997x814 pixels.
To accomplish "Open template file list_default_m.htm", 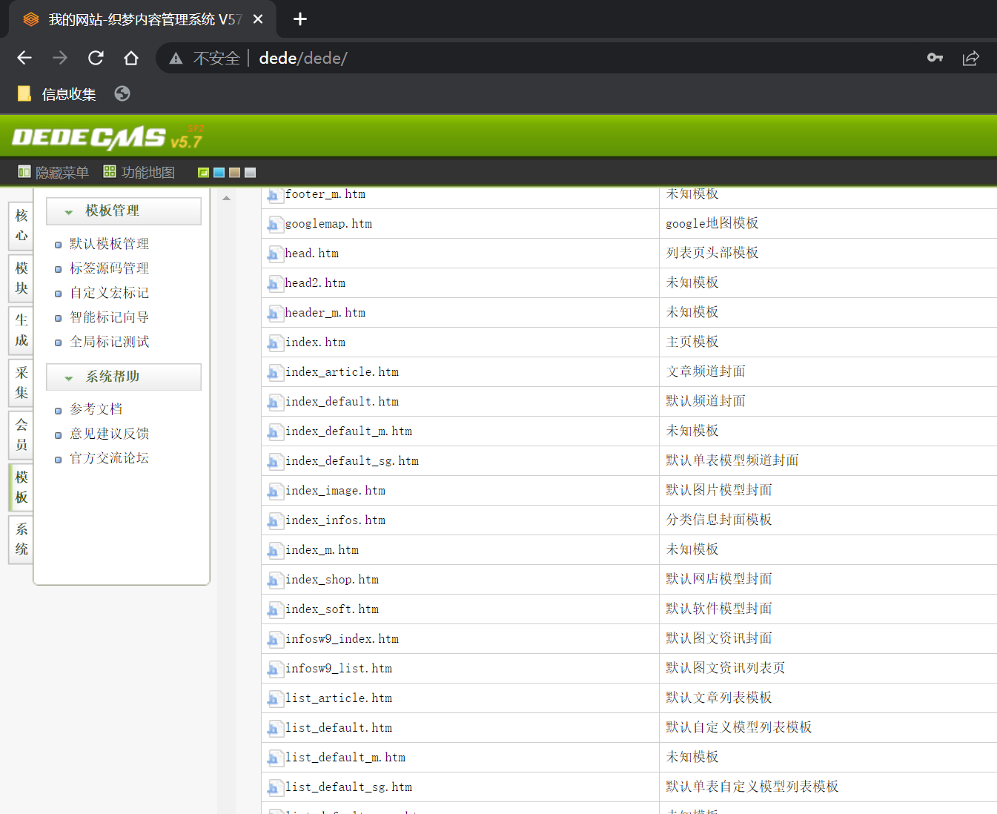I will click(x=345, y=758).
